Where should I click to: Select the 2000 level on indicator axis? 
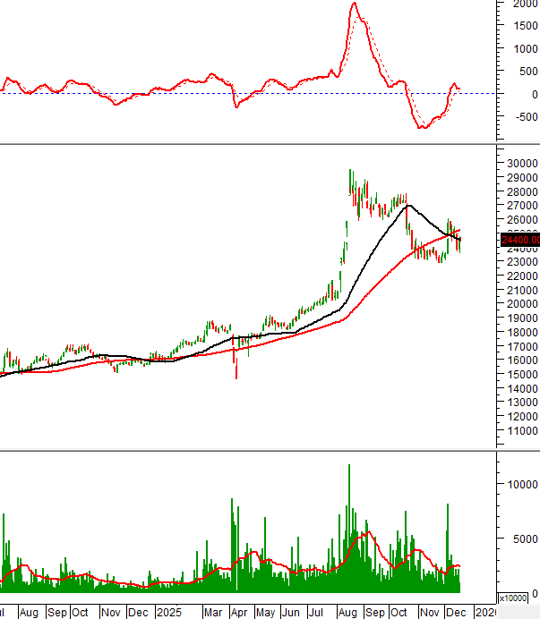(525, 4)
